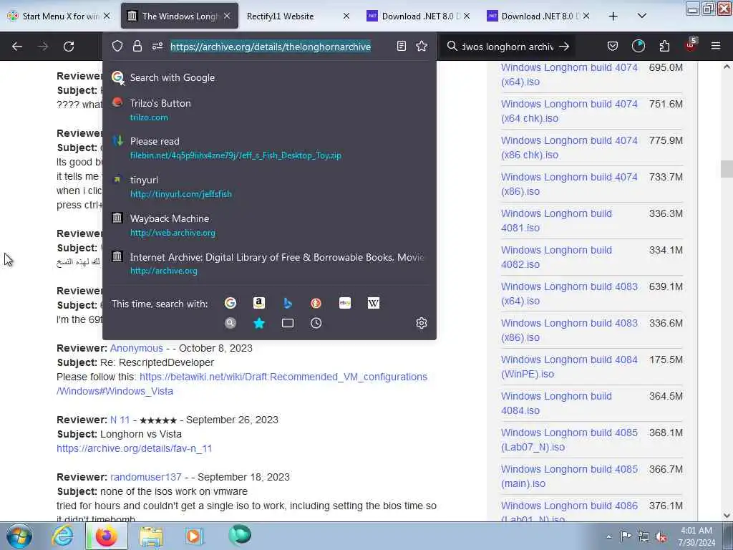Open Windows Media Player on taskbar
Screen dimensions: 733x550
coord(194,536)
